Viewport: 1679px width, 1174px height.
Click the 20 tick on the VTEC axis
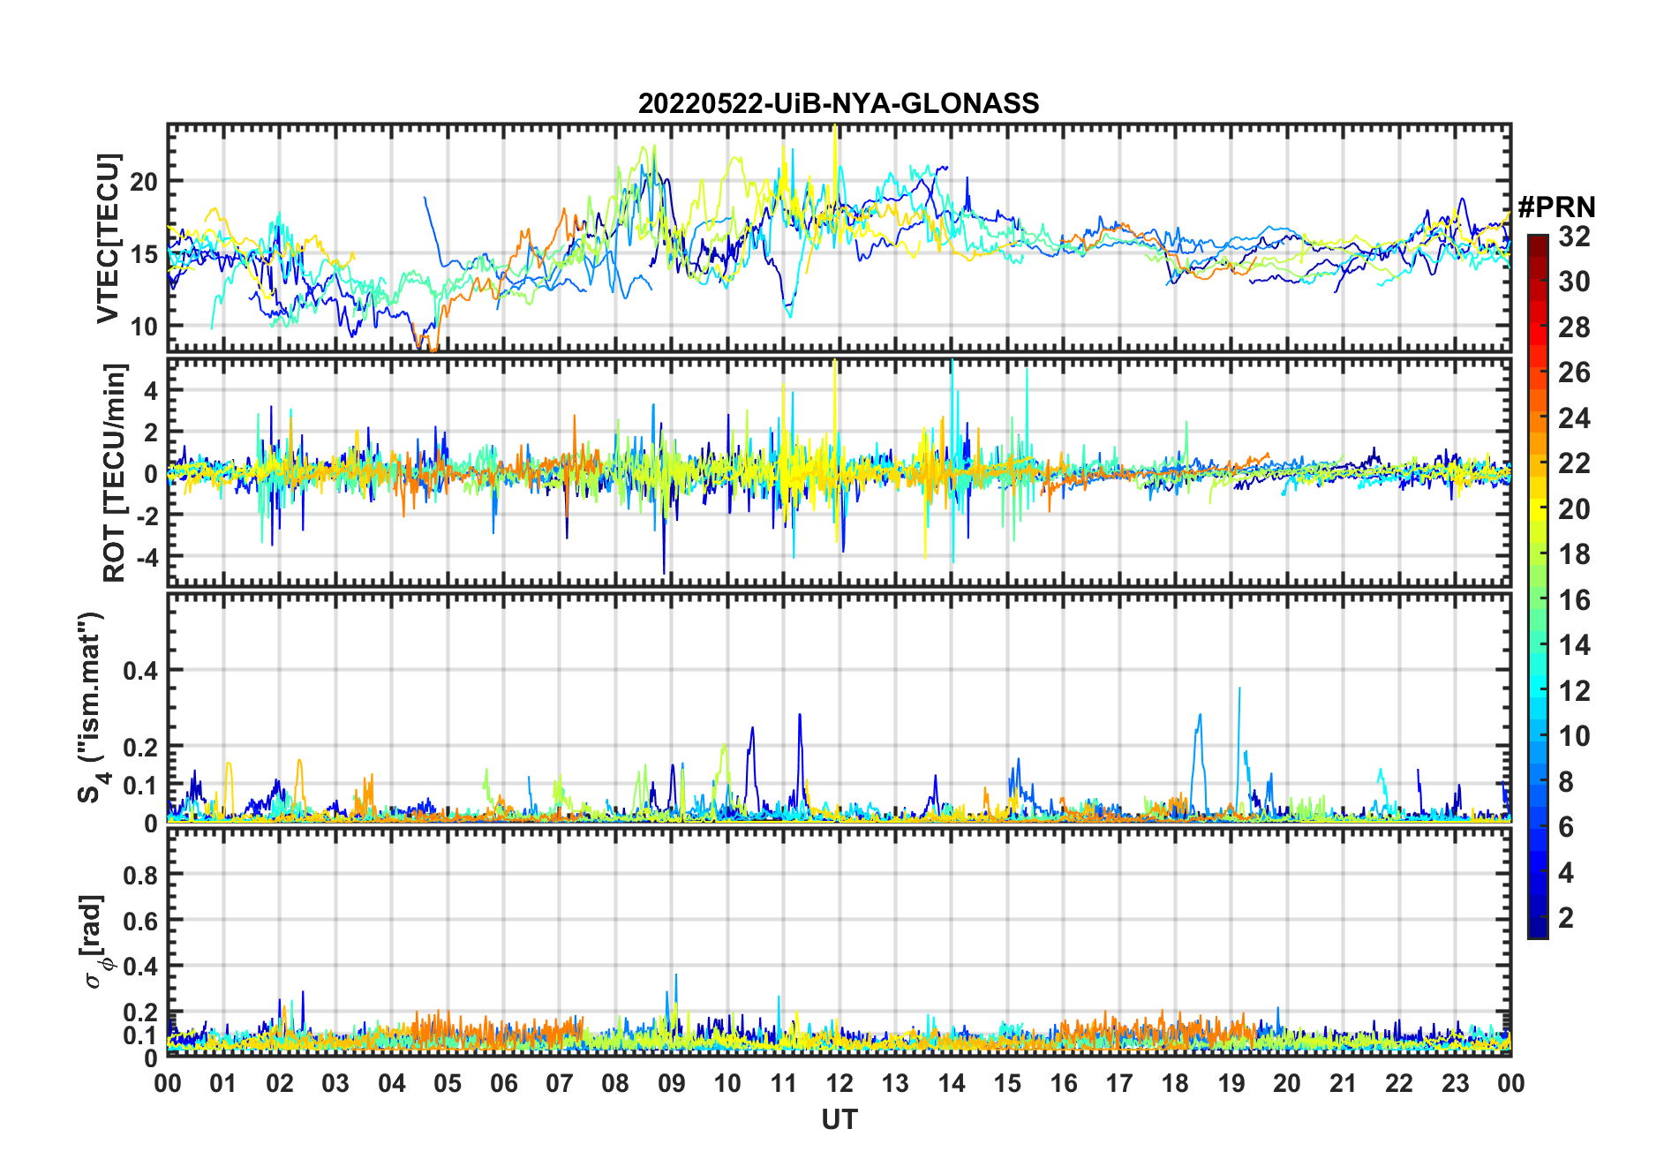click(144, 182)
